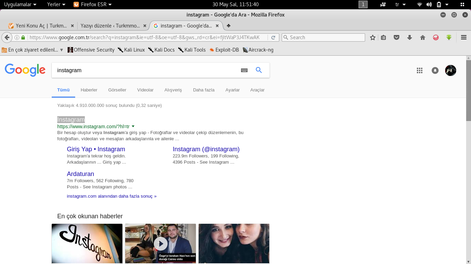Open the downloads arrow icon
Screen dimensions: 471x264
[x=410, y=37]
